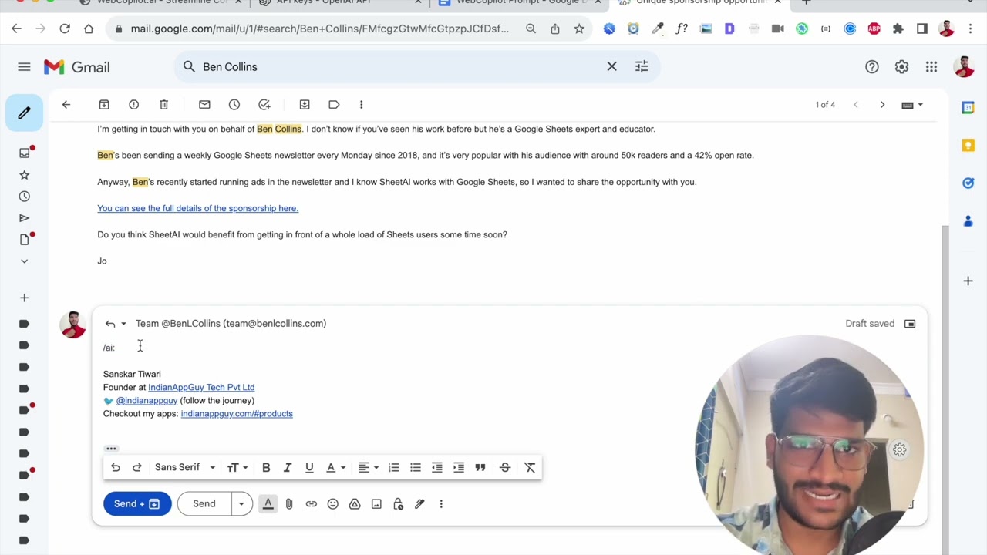Open Gmail support help icon
987x555 pixels.
[x=872, y=67]
